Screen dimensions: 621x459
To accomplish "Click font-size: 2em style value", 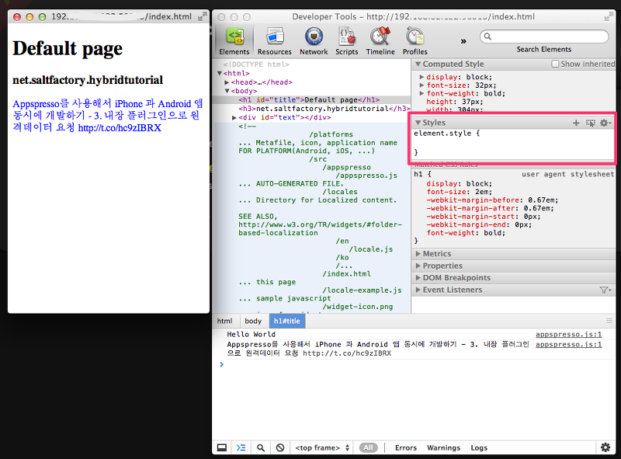I will [x=484, y=192].
